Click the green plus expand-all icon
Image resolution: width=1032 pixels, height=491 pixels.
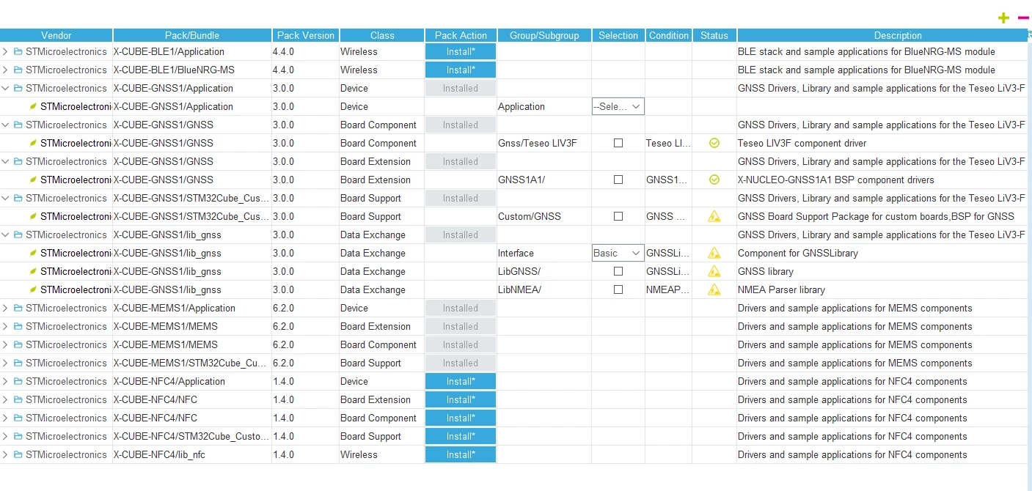click(x=1003, y=18)
